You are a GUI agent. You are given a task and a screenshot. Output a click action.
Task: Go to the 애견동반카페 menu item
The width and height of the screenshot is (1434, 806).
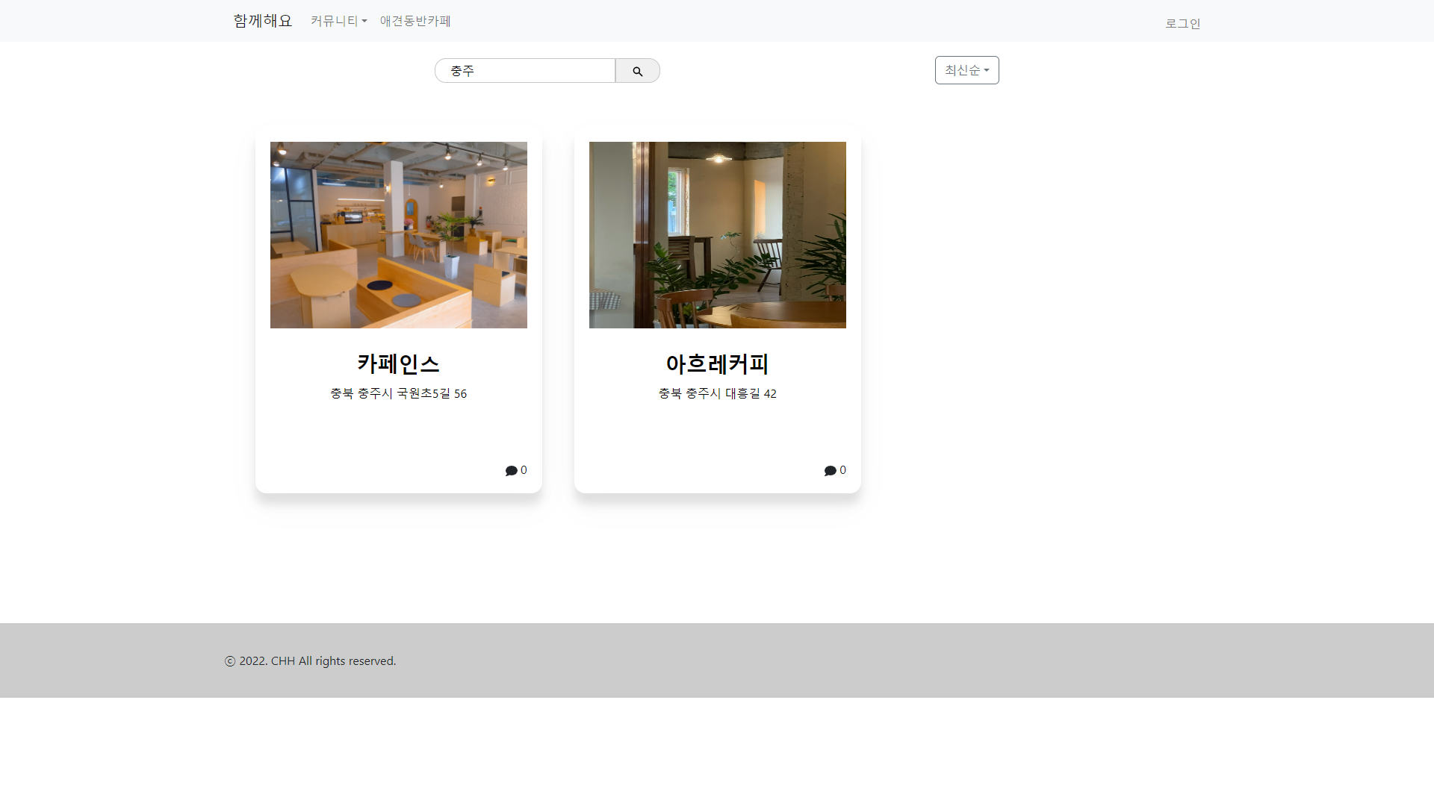[415, 21]
